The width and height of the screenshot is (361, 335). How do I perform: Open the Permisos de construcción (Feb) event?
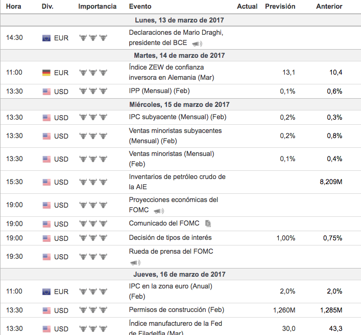tap(176, 309)
